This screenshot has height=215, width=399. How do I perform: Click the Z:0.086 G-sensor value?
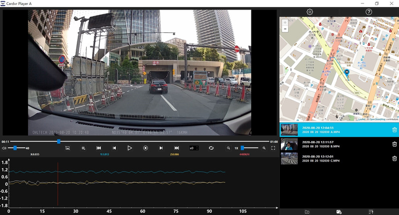pos(174,155)
